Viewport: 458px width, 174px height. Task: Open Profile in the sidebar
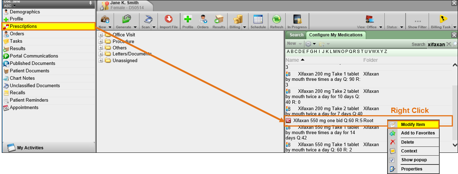[49, 19]
